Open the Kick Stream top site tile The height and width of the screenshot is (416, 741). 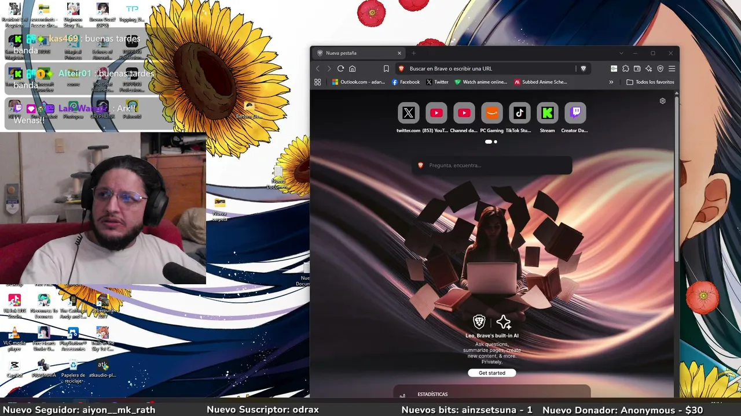coord(548,113)
